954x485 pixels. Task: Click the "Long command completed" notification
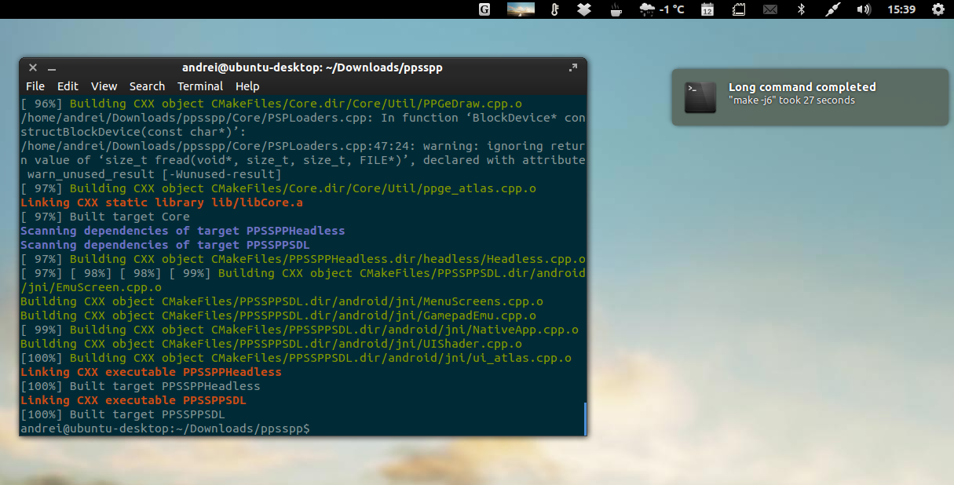(x=810, y=97)
